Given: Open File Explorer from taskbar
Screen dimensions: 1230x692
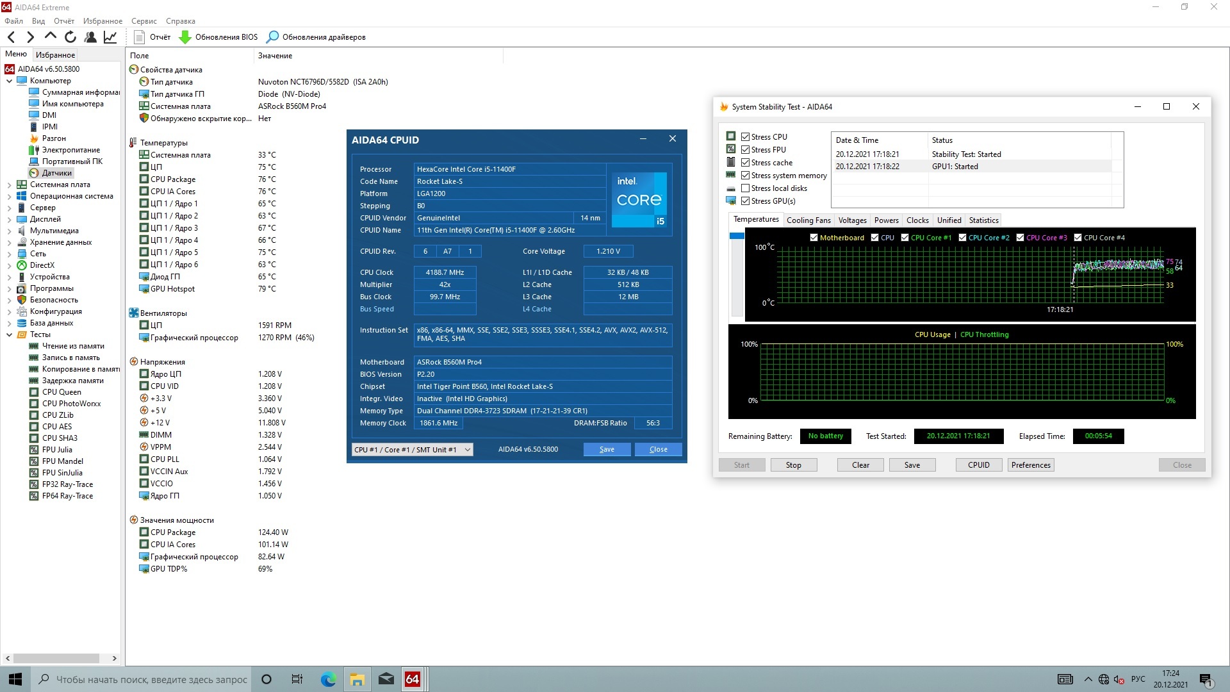Looking at the screenshot, I should point(357,679).
